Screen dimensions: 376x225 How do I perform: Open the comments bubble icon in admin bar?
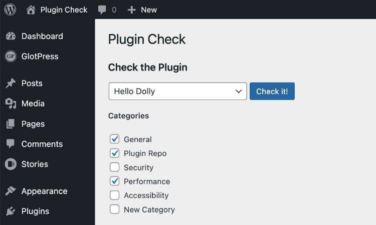(102, 9)
